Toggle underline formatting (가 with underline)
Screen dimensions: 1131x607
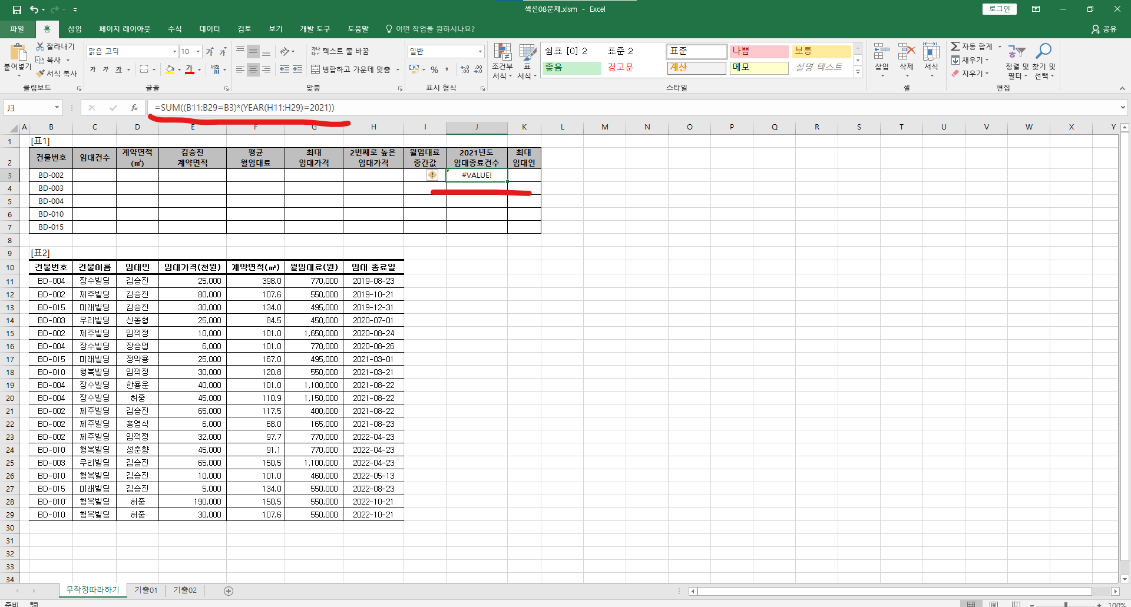coord(118,69)
